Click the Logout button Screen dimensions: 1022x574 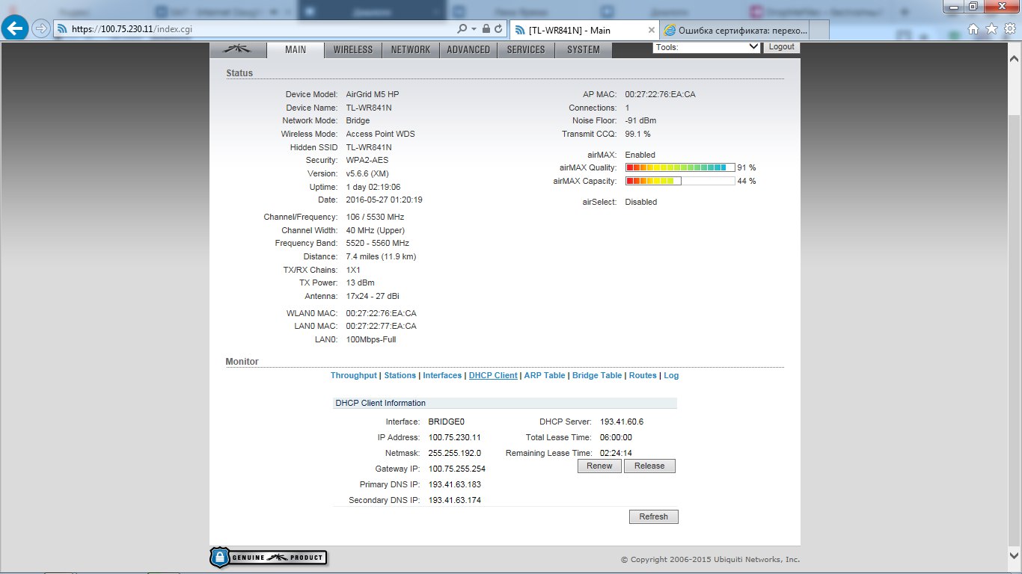[x=781, y=46]
